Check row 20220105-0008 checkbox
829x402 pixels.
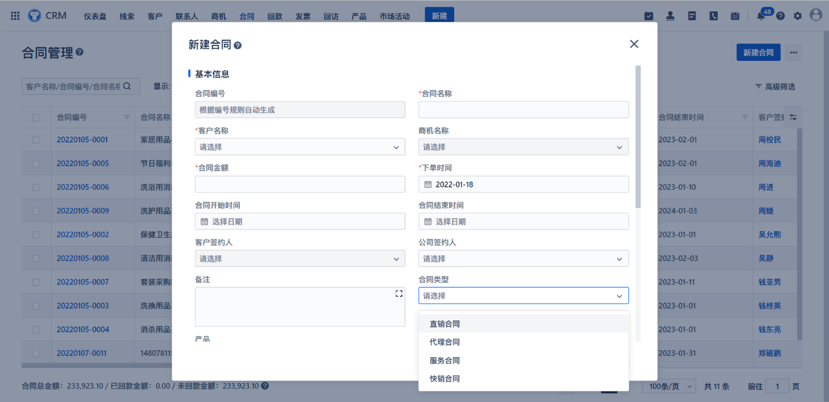pyautogui.click(x=36, y=258)
